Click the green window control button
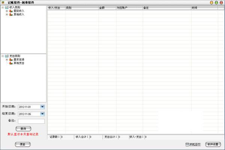Viewport: 225px width, 150px height. (216, 3)
